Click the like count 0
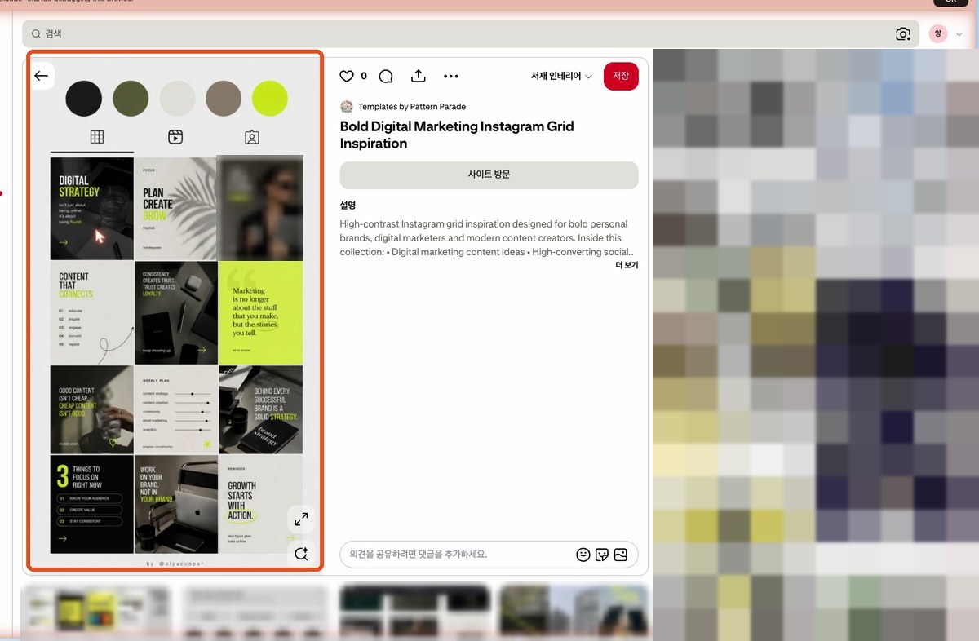979x641 pixels. (x=364, y=76)
